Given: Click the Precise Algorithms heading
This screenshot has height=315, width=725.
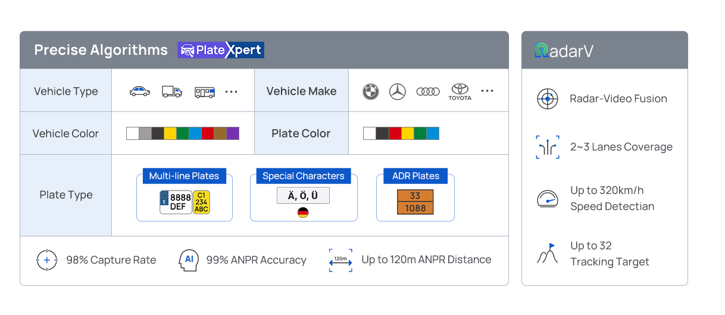Looking at the screenshot, I should 101,50.
